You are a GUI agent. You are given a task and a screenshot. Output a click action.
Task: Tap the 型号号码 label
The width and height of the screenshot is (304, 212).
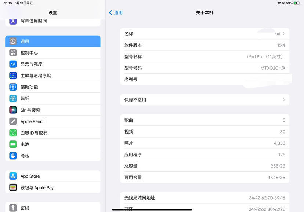point(133,68)
